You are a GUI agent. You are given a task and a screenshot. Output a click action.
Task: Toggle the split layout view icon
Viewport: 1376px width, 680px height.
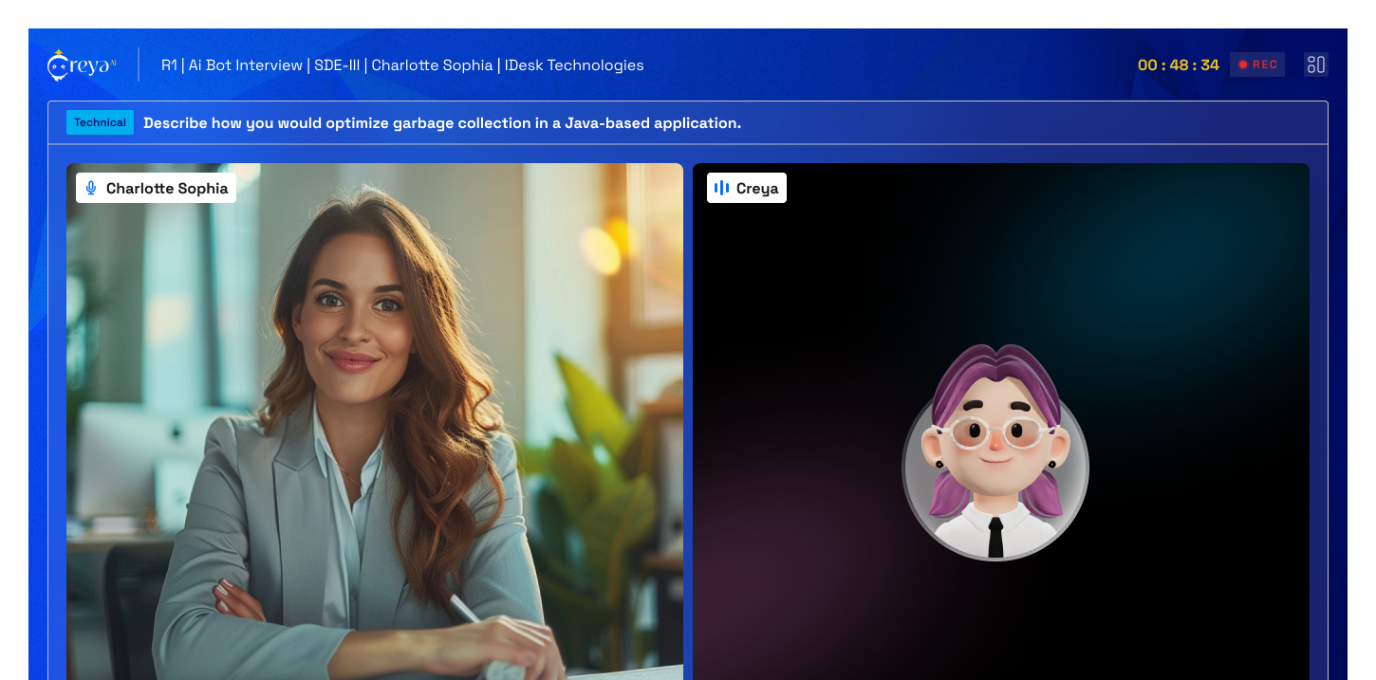coord(1315,64)
